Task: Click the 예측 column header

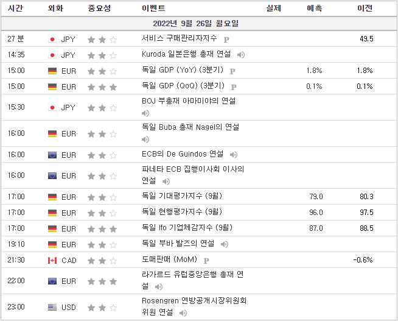Action: coord(315,9)
